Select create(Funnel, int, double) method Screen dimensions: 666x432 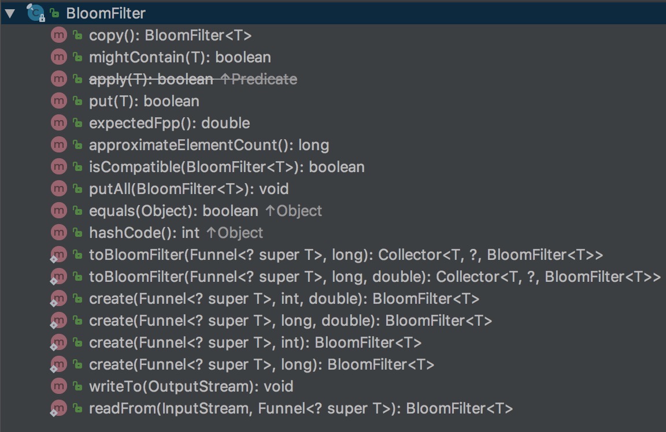click(x=284, y=299)
